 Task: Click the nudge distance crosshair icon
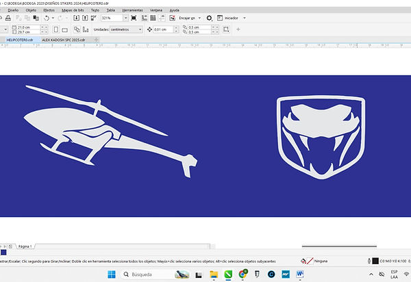click(x=149, y=29)
